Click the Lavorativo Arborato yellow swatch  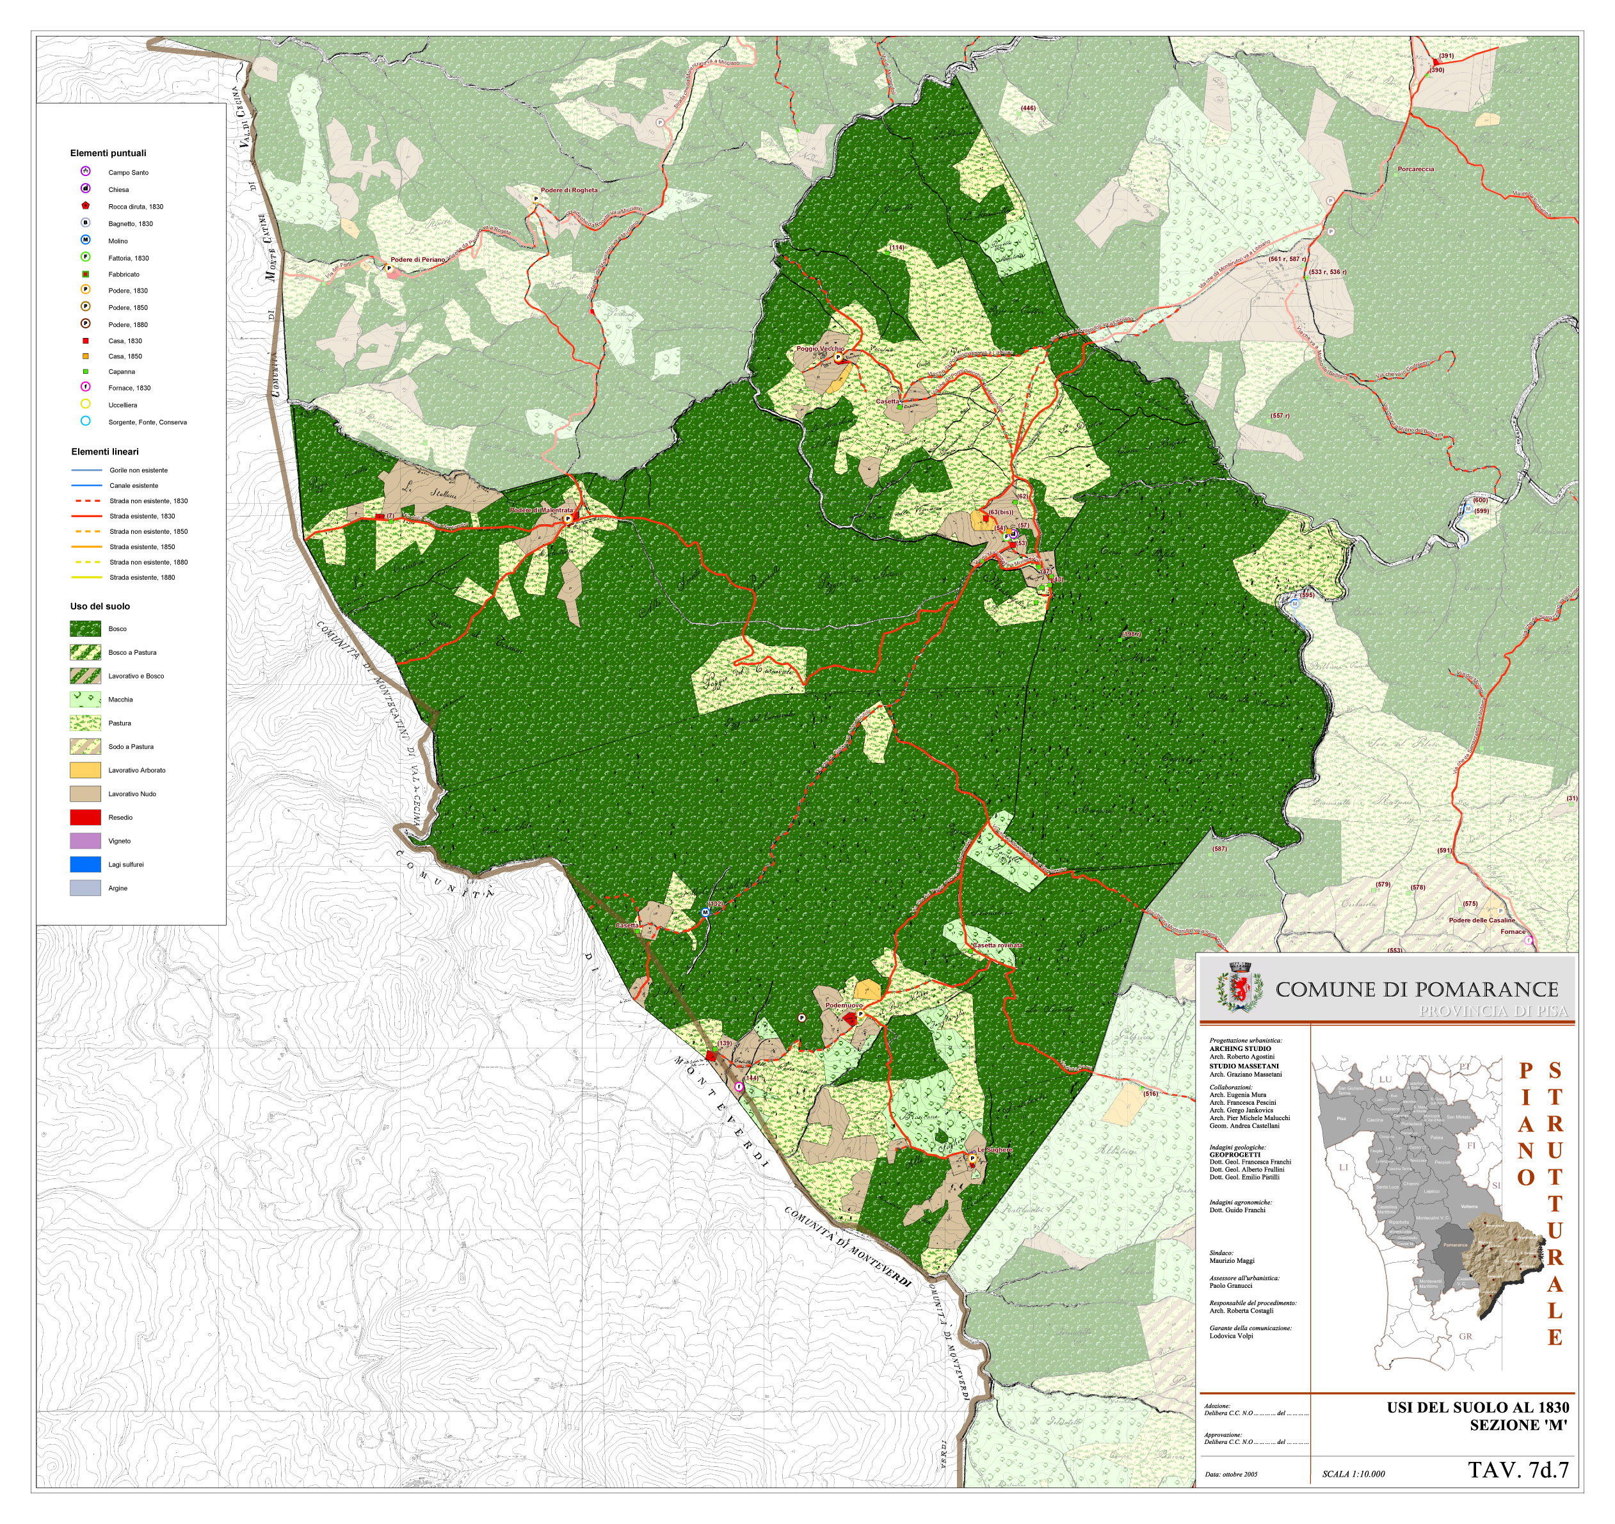pos(85,770)
